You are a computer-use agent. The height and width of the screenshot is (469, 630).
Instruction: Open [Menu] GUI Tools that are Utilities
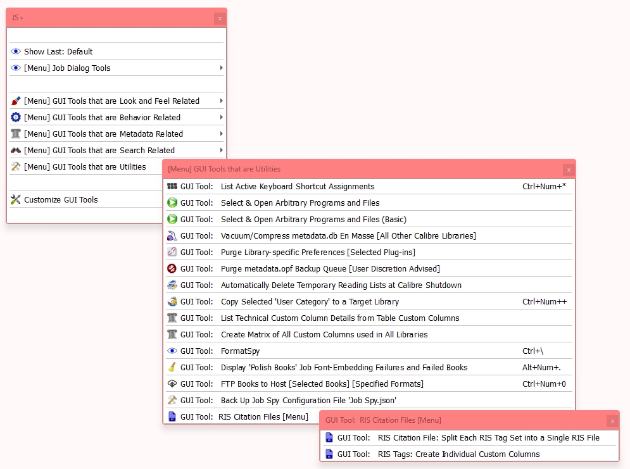pos(85,166)
